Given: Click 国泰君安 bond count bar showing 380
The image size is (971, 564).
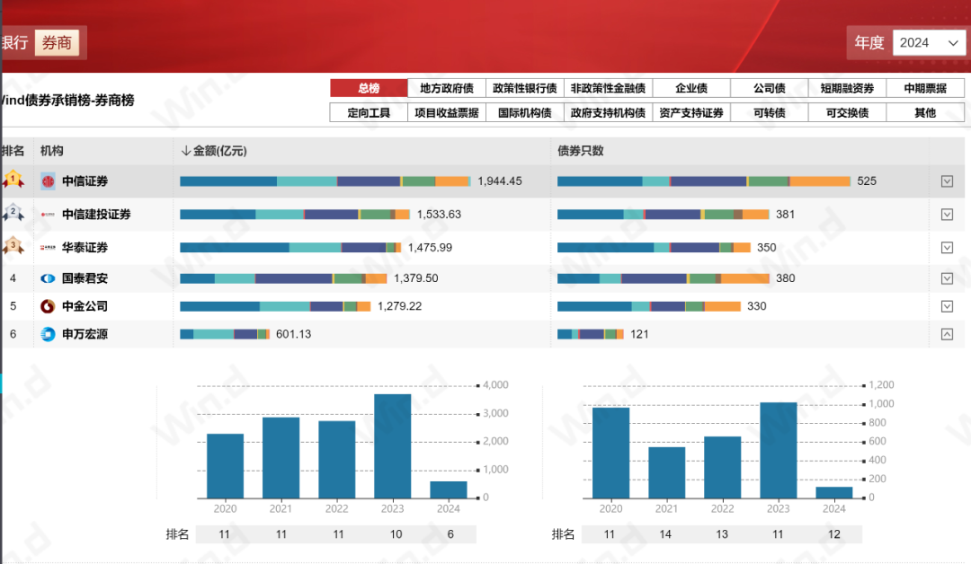Looking at the screenshot, I should [x=664, y=278].
